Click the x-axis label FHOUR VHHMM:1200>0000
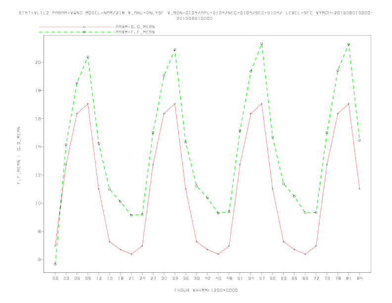Viewport: 392px width, 303px height. coord(206,290)
